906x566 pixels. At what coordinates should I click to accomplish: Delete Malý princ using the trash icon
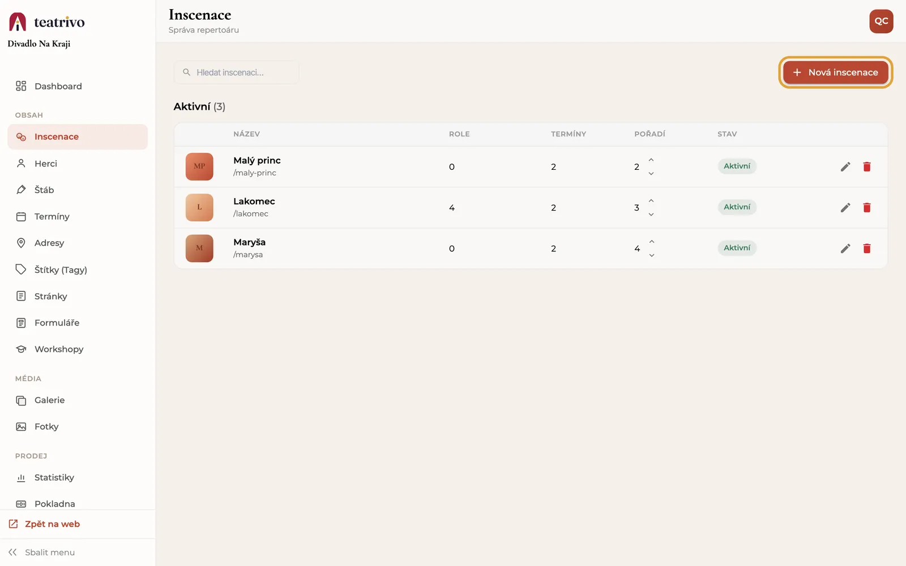tap(867, 166)
